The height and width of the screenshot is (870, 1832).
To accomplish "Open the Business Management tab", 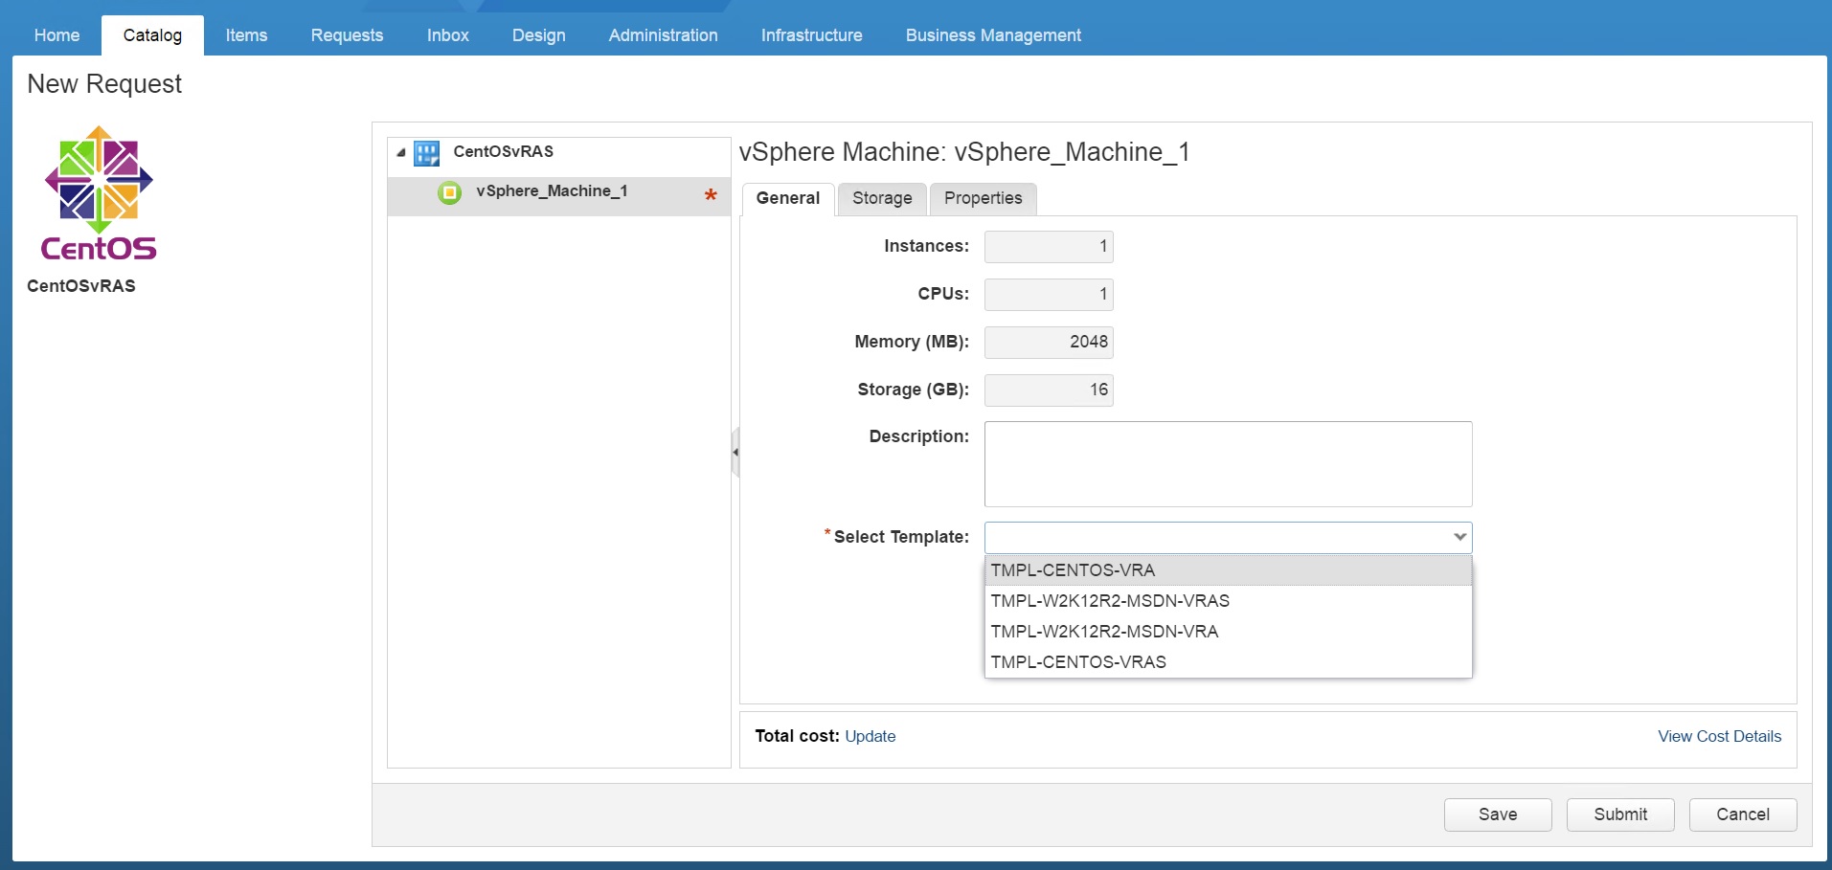I will coord(993,35).
